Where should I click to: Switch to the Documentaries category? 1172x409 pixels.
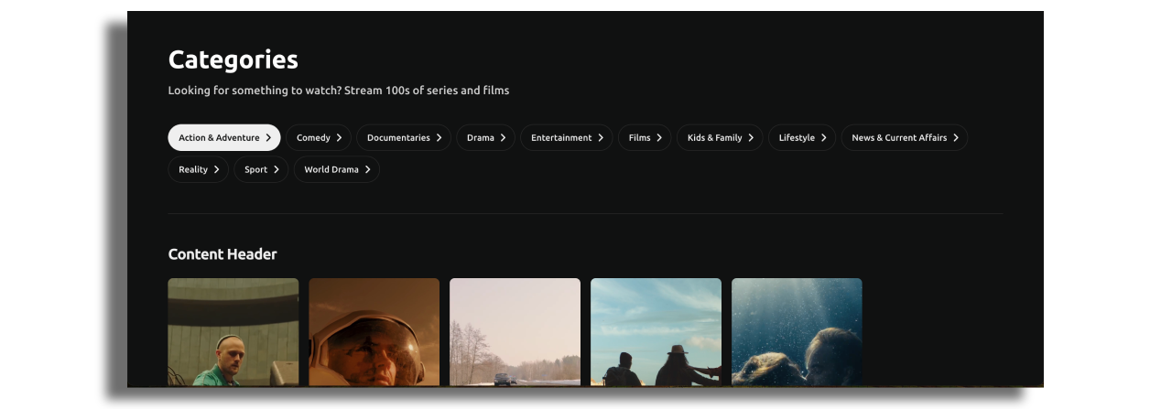point(398,138)
